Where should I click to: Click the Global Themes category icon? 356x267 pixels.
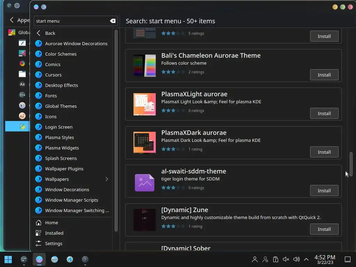click(39, 106)
